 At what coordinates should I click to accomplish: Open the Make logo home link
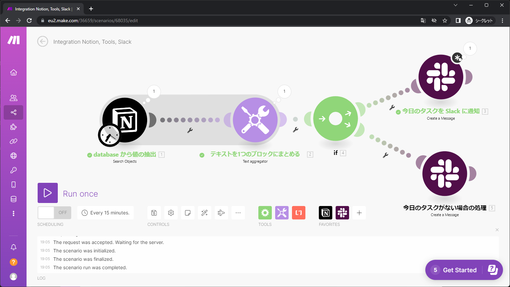tap(14, 40)
